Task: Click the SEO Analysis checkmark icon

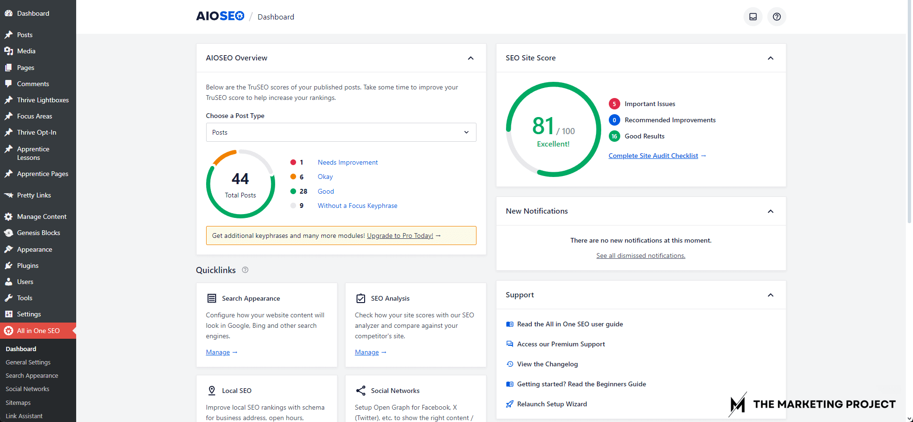Action: tap(361, 298)
